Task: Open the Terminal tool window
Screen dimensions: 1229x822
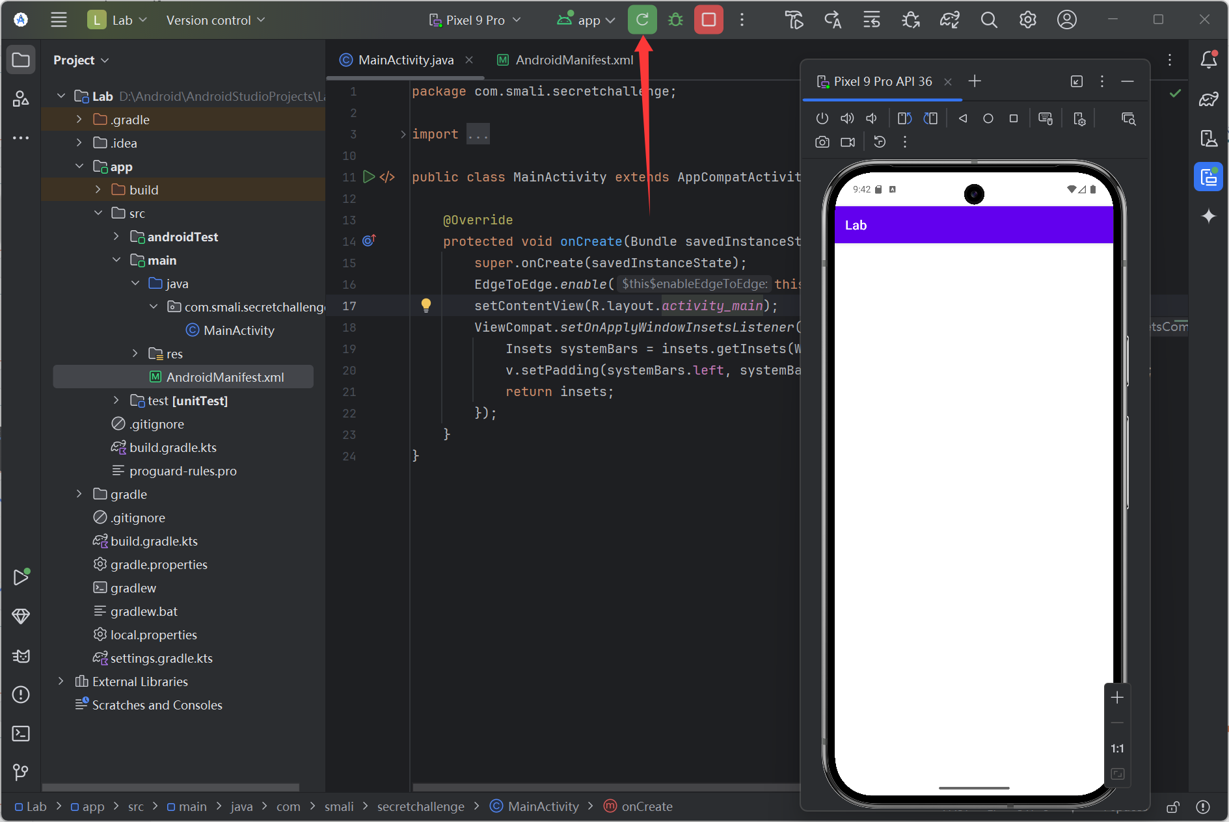Action: pos(21,734)
